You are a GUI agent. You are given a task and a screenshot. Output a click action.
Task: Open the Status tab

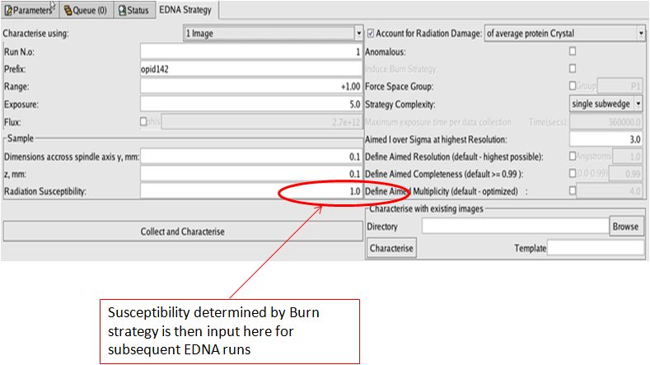[x=134, y=10]
